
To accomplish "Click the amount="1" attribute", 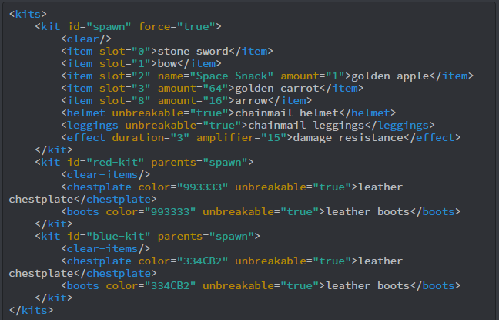I will click(313, 76).
